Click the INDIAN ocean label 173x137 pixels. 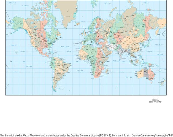tap(116, 61)
